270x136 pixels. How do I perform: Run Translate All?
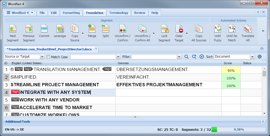click(x=248, y=33)
